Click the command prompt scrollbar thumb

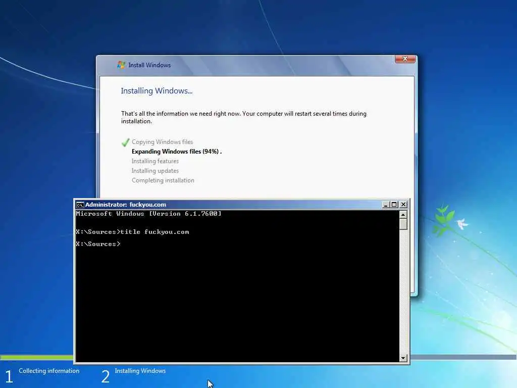point(403,224)
